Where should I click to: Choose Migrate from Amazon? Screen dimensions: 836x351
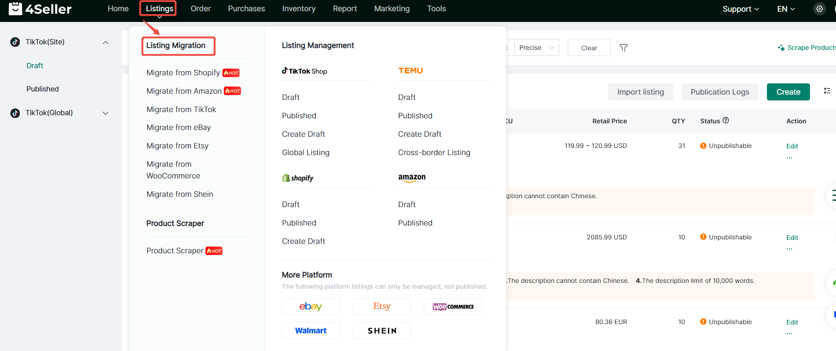(x=184, y=91)
